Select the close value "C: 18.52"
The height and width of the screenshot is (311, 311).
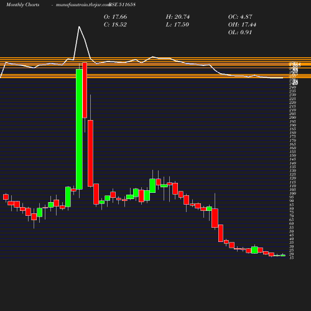(115, 25)
